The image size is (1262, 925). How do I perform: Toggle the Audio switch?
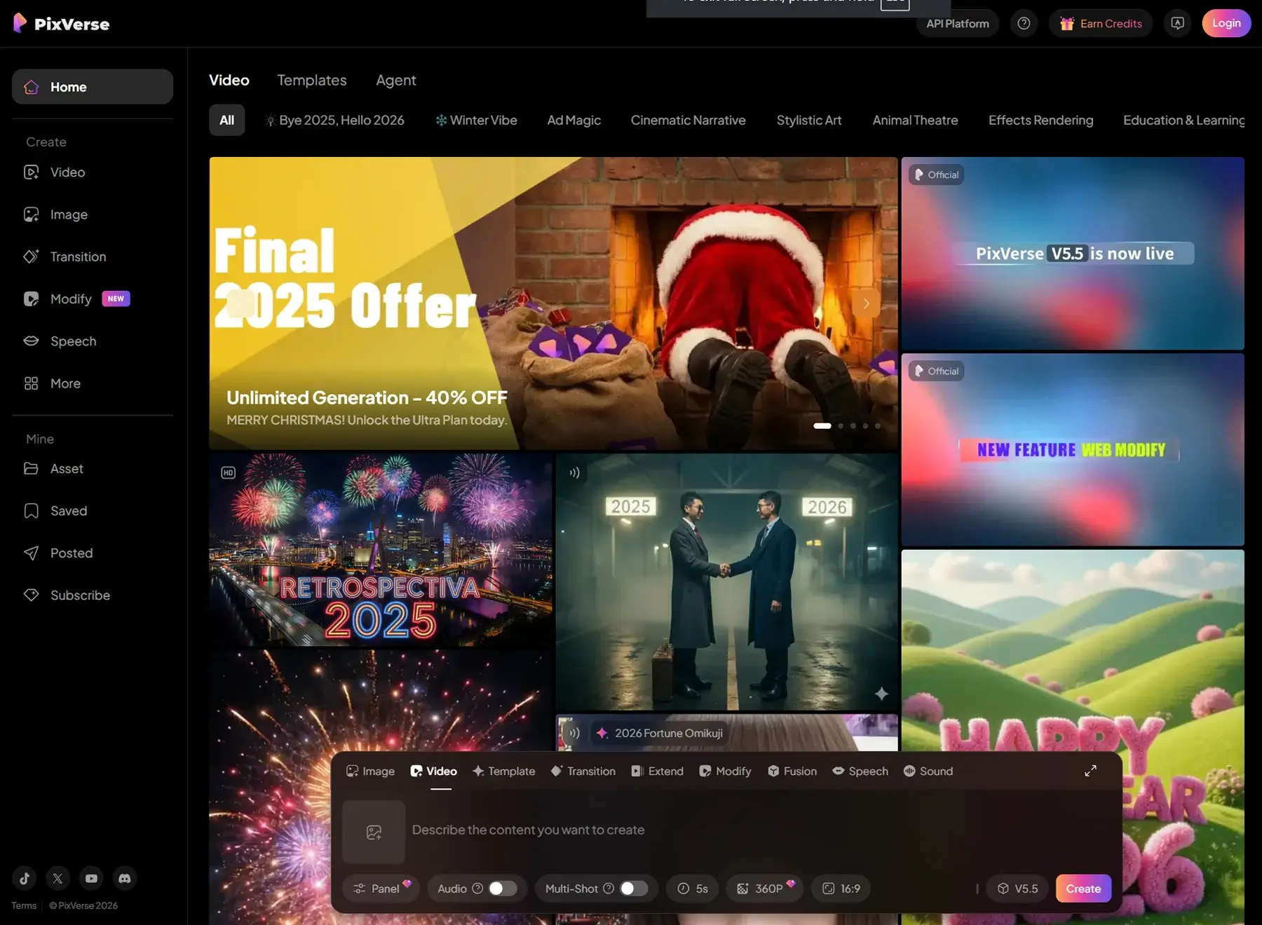[503, 889]
